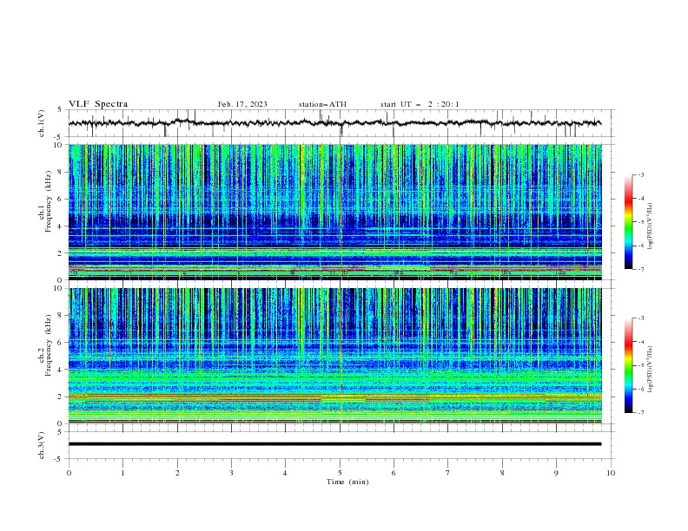Click the 'Time (min)' axis title
The width and height of the screenshot is (688, 531).
pos(347,482)
